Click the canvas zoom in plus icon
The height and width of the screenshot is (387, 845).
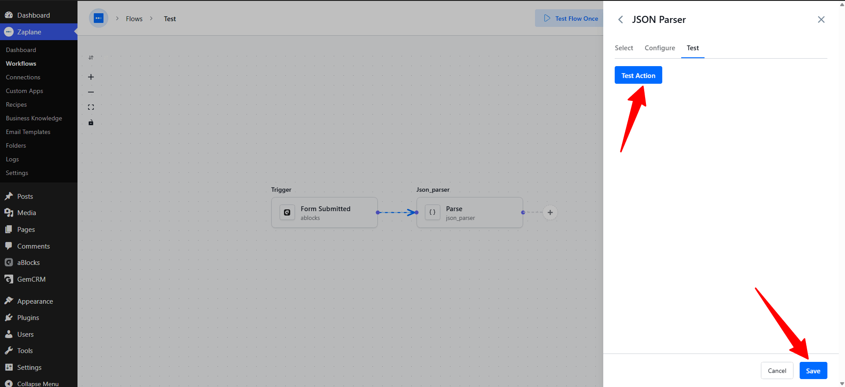pos(91,77)
